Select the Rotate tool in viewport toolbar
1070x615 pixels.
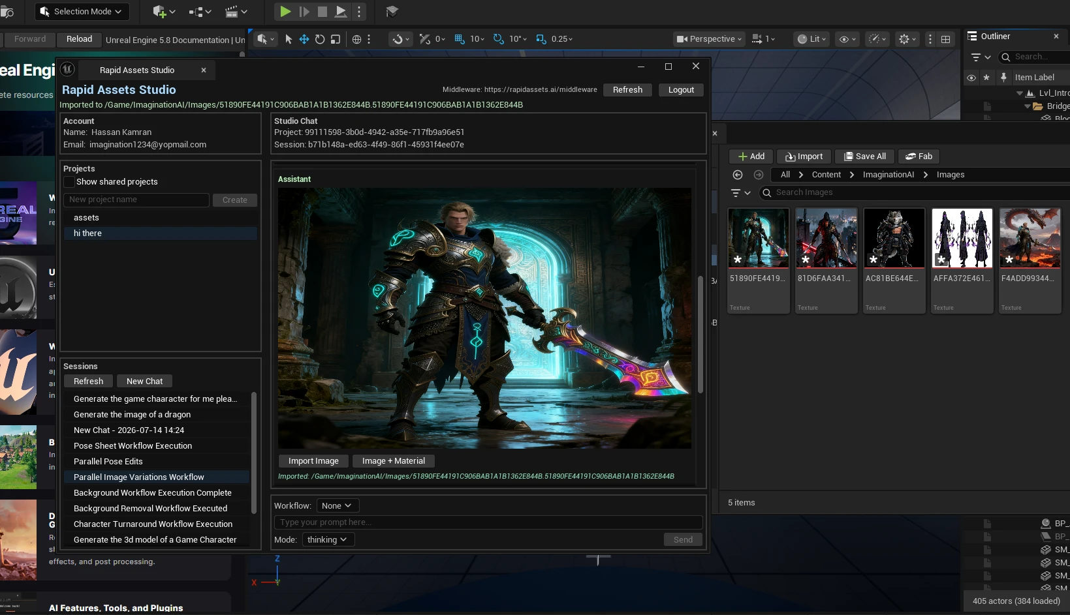coord(320,39)
